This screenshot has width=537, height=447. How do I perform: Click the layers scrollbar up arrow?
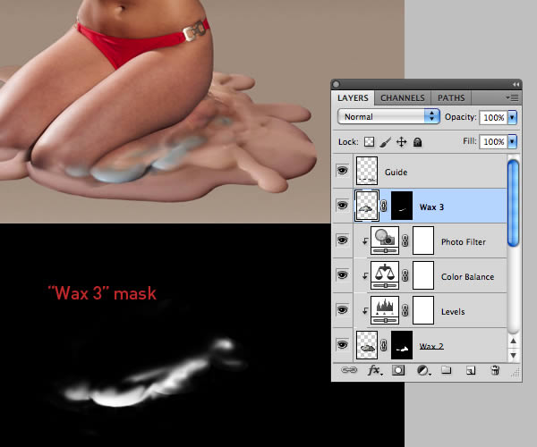point(513,341)
